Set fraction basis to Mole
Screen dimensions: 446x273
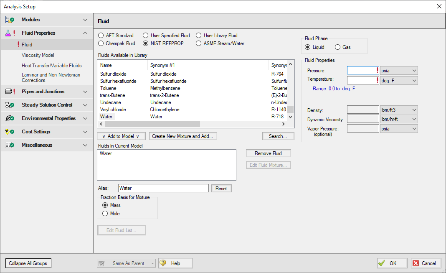click(x=105, y=214)
